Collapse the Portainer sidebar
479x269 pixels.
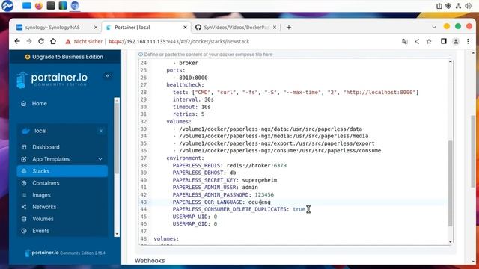coord(108,76)
